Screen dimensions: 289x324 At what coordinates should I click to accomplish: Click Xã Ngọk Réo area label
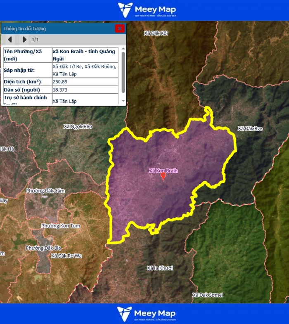point(78,126)
